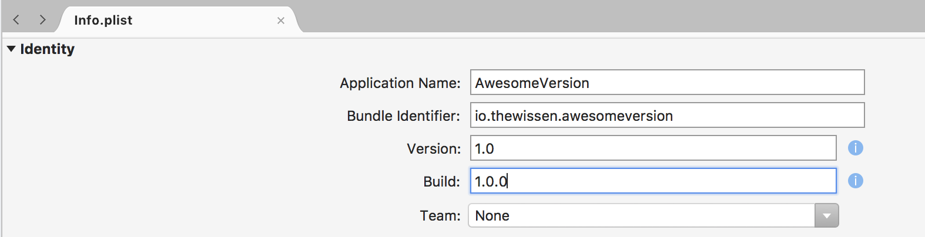Click the Application Name label
The height and width of the screenshot is (237, 925).
[400, 83]
